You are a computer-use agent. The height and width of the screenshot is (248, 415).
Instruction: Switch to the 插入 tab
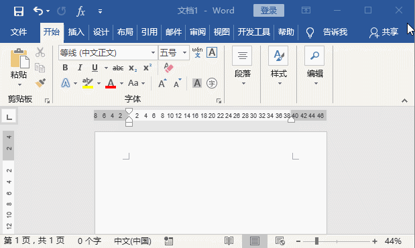76,32
